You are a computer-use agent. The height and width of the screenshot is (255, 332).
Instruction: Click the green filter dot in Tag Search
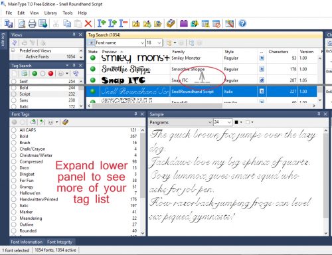tap(35, 74)
